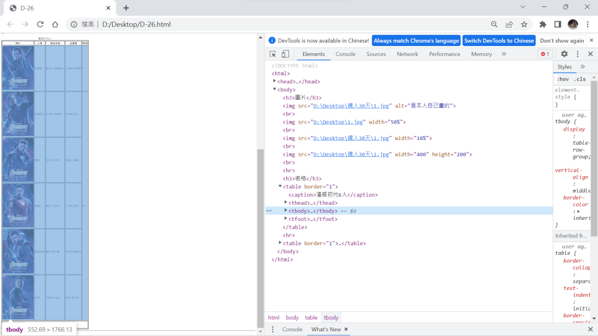Select html in the breadcrumb bar
This screenshot has width=598, height=336.
(273, 317)
